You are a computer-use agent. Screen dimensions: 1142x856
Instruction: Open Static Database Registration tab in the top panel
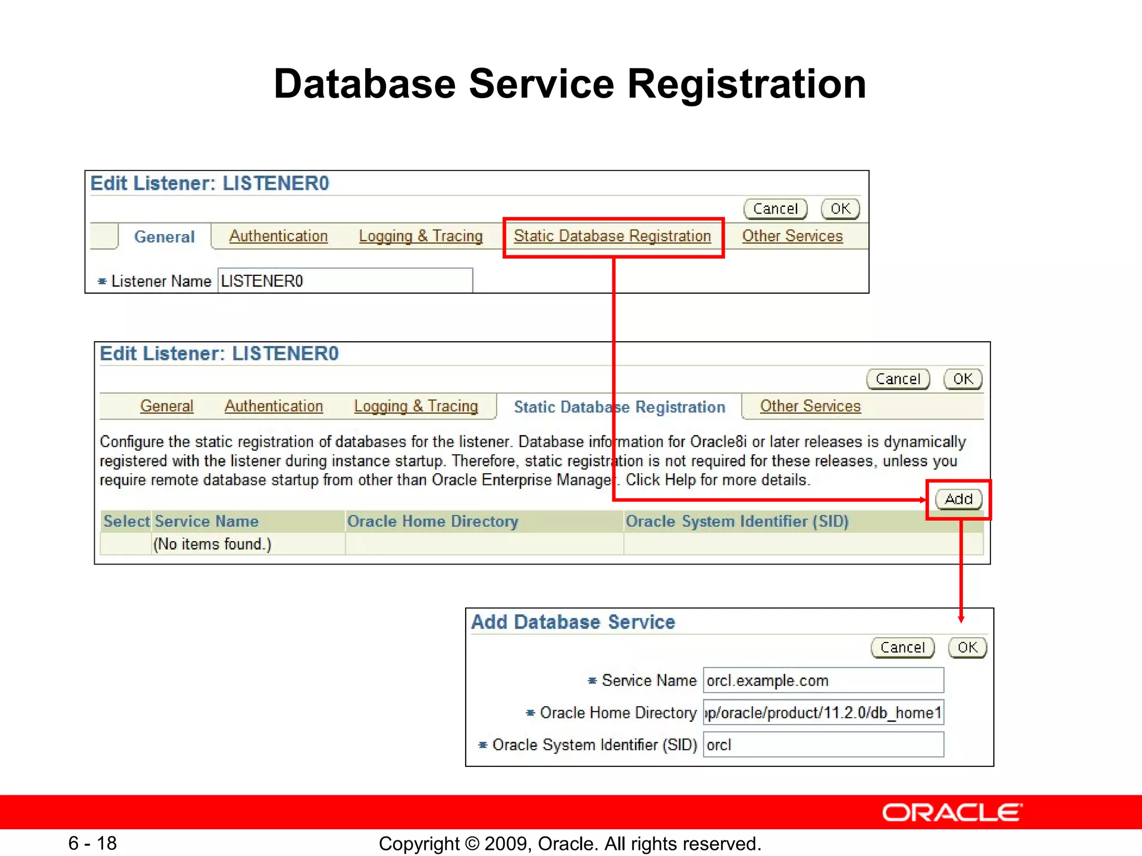click(x=612, y=236)
